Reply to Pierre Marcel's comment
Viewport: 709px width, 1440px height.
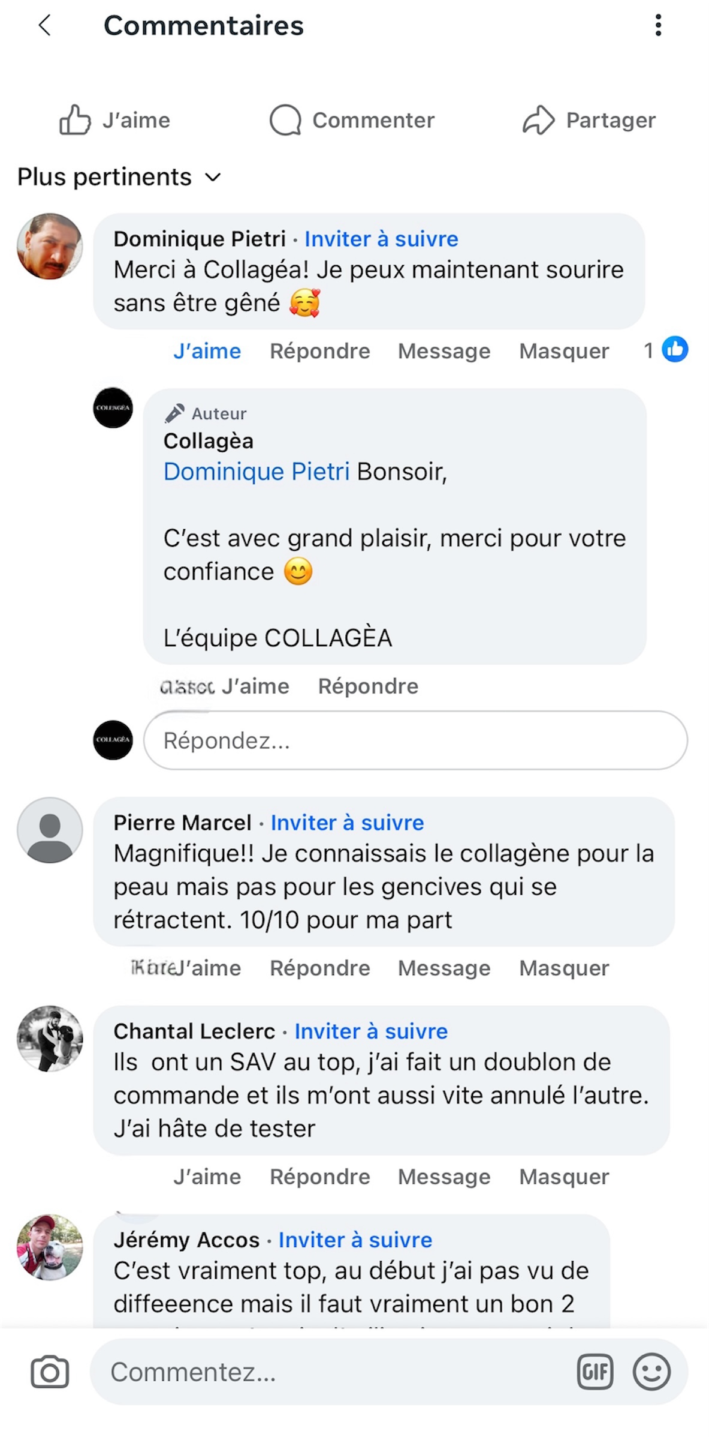tap(319, 968)
